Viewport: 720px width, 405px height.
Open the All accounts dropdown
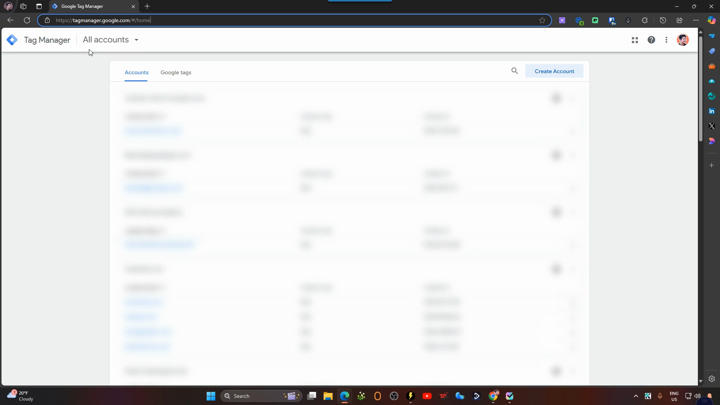[x=111, y=40]
